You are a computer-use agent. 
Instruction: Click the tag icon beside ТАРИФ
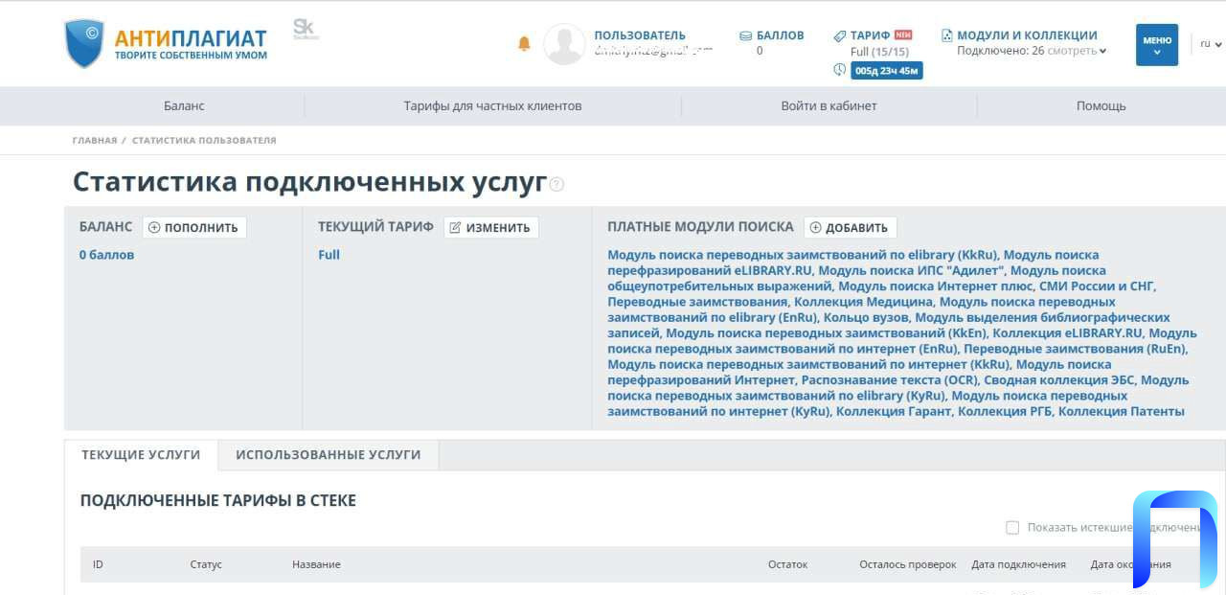pyautogui.click(x=839, y=35)
